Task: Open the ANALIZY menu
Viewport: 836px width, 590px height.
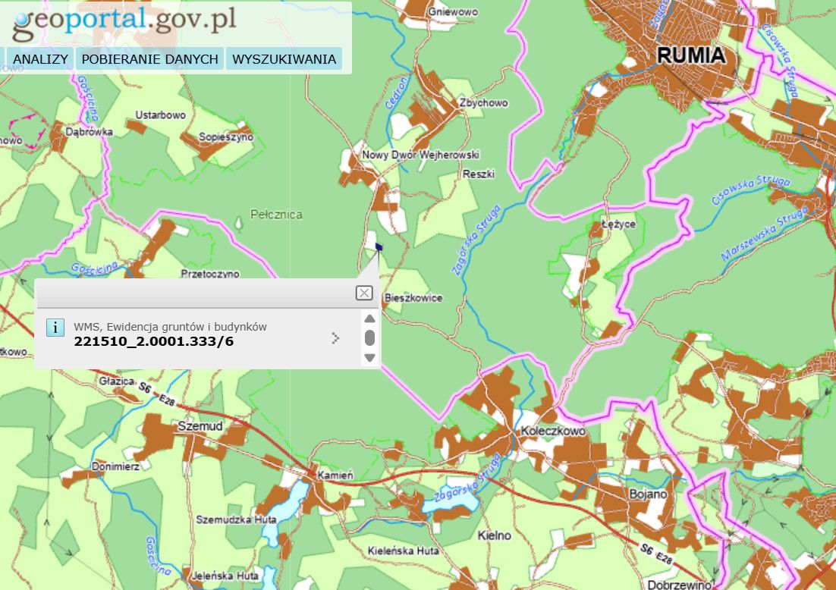Action: pyautogui.click(x=41, y=59)
